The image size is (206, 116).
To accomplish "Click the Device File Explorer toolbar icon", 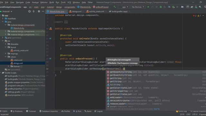I will point(188,7).
